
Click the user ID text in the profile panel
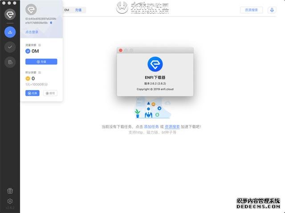[41, 21]
